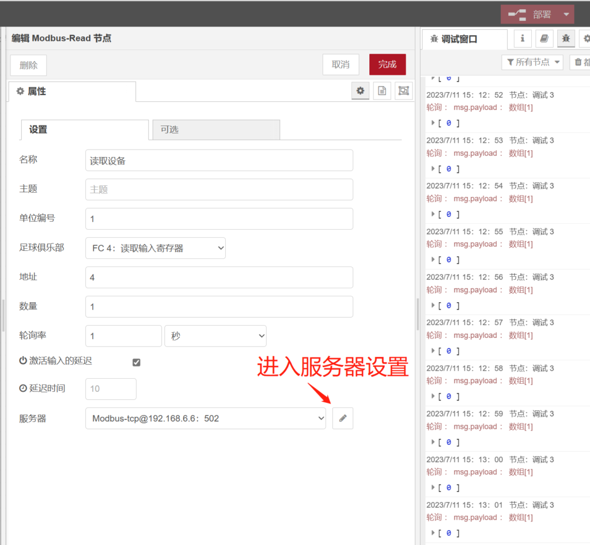Screen dimensions: 590x545
Task: Click the 主题 topic input field
Action: tap(219, 189)
